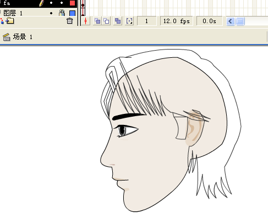This screenshot has width=268, height=213.
Task: Delete layer with trash can icon
Action: (x=69, y=21)
